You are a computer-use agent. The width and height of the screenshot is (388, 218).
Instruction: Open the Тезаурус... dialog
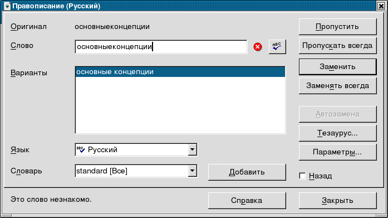[337, 133]
